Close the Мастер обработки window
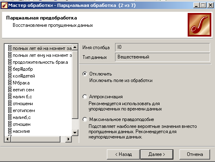 click(x=211, y=5)
